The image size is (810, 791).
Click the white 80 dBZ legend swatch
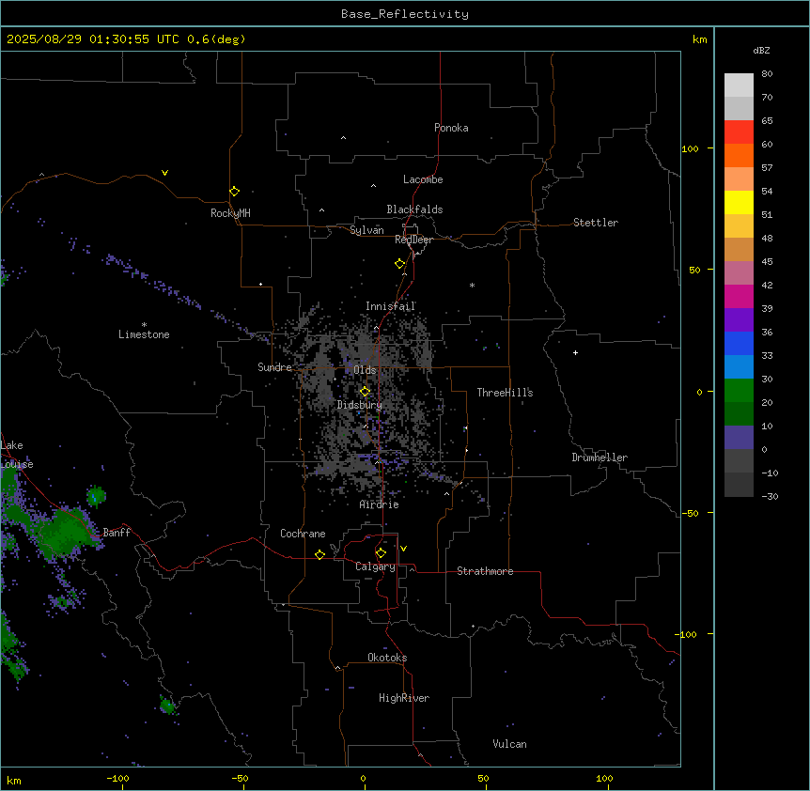(x=739, y=85)
